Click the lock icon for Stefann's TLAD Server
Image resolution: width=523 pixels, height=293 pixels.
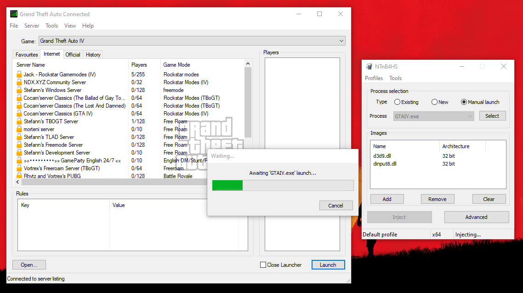[19, 137]
